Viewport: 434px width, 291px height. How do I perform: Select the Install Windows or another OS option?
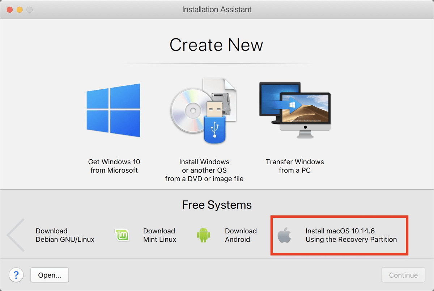click(x=204, y=170)
